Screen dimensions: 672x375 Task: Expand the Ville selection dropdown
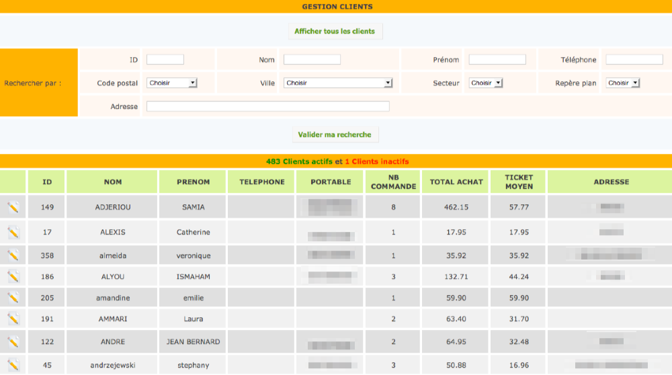pyautogui.click(x=338, y=83)
